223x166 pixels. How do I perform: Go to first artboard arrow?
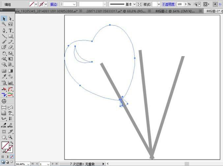point(33,164)
